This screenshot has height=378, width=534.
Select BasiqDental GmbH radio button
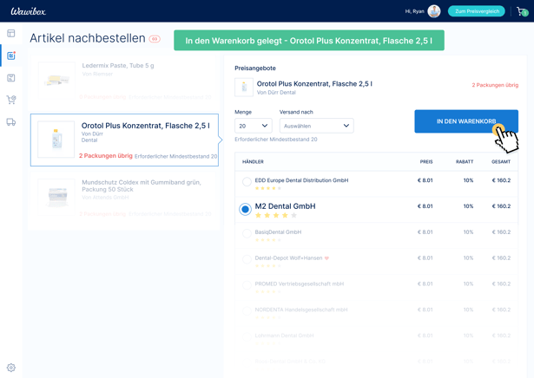click(247, 233)
